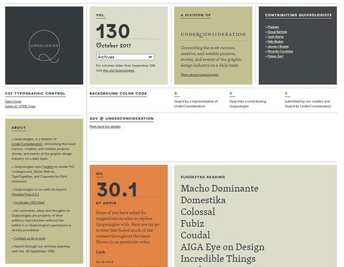The width and height of the screenshot is (344, 267).
Task: Open More about Quipsologies link
Action: 200,74
